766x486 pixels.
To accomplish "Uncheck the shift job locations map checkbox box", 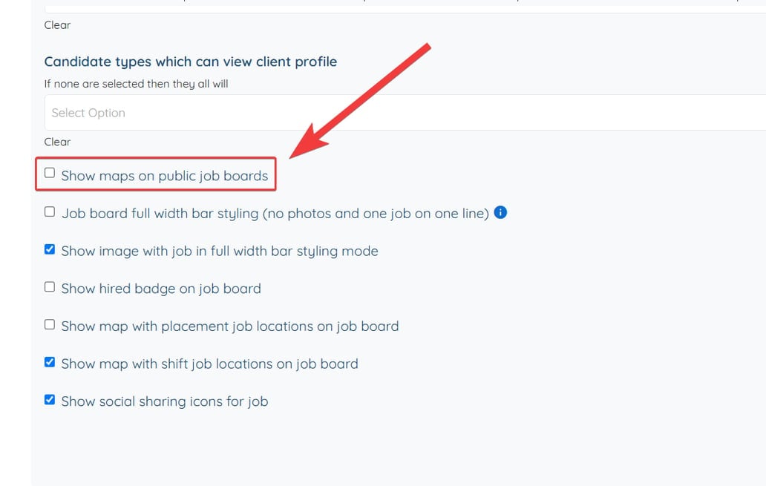I will point(50,362).
